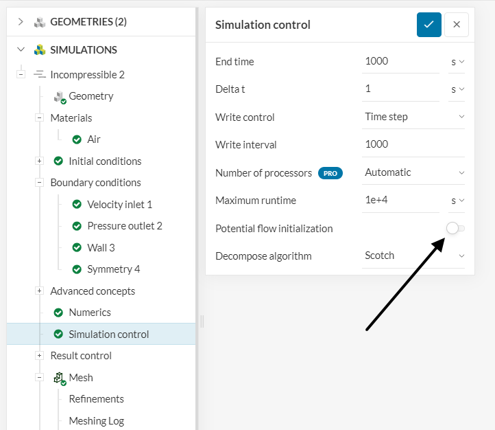Open the Delta t unit dropdown
This screenshot has height=430, width=495.
click(457, 89)
